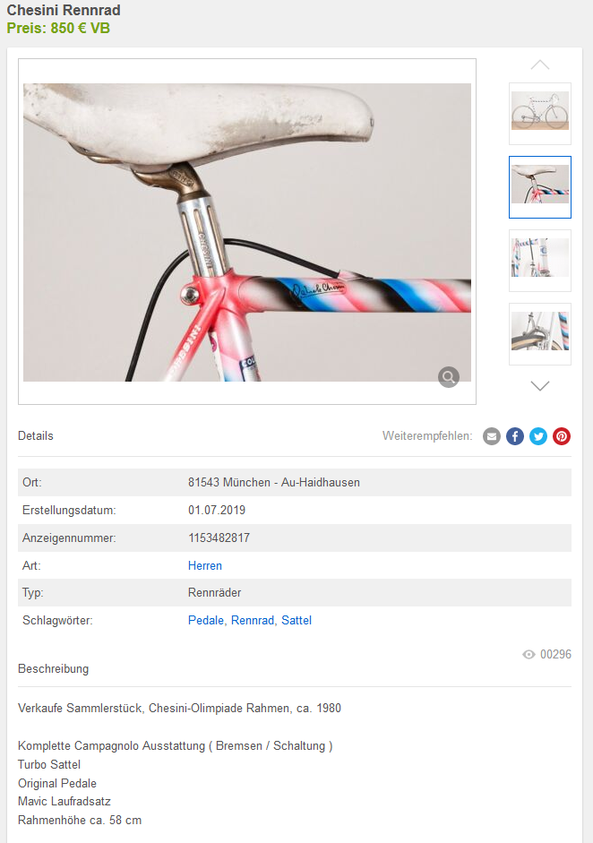Enlarge photo with magnifier icon

[449, 377]
